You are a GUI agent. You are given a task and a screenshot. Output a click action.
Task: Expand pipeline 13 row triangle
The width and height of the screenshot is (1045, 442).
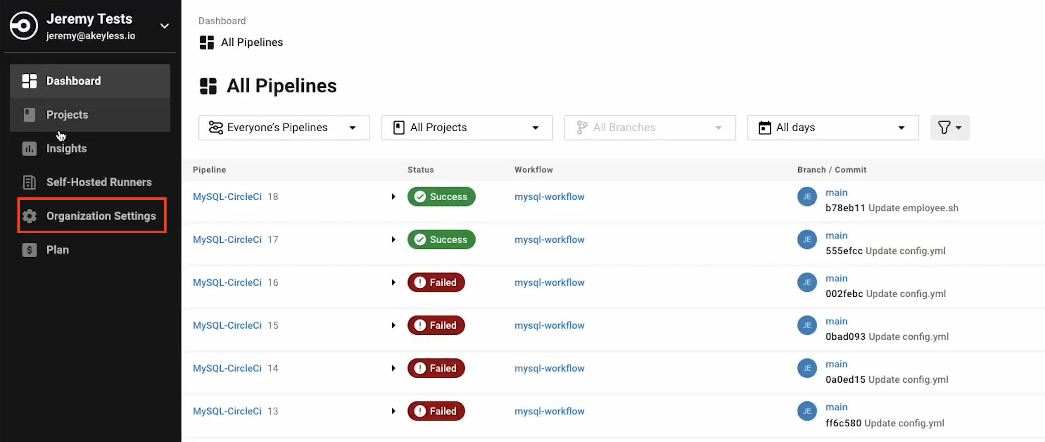[x=394, y=411]
